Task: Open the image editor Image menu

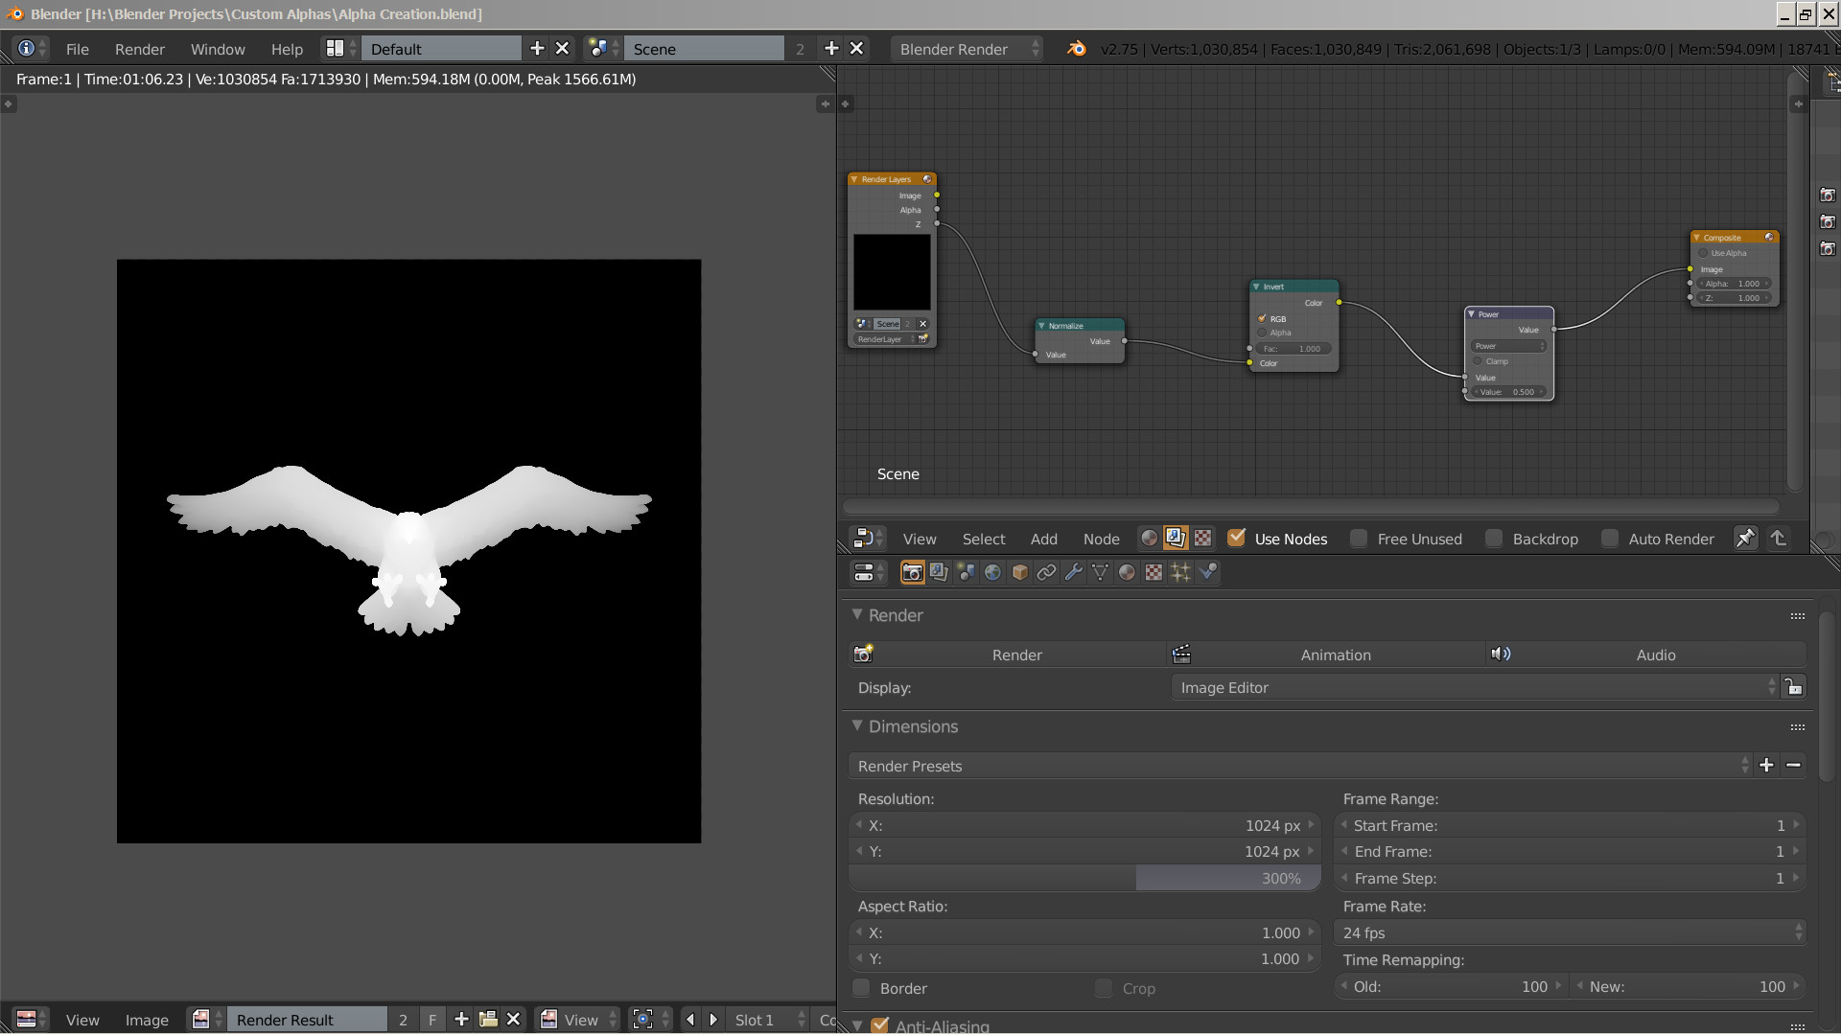Action: [147, 1020]
